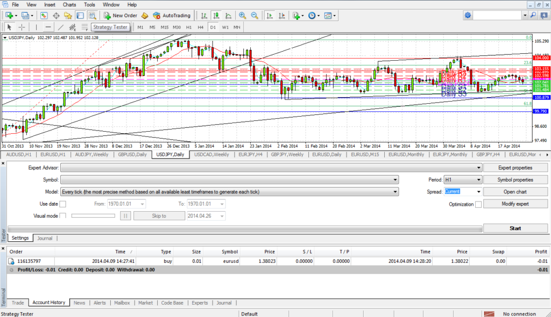Switch to candlestick chart icon
This screenshot has width=551, height=317.
click(x=216, y=16)
